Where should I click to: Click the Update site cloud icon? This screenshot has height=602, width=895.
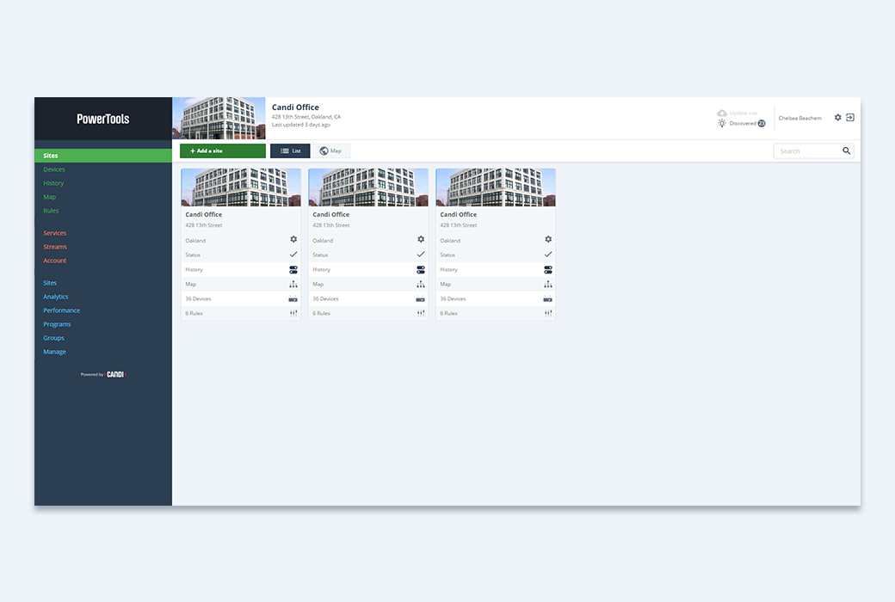coord(722,113)
